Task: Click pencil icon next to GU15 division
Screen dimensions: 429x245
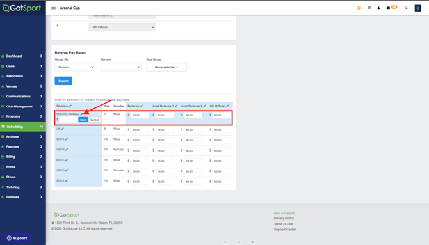Action: coord(67,170)
